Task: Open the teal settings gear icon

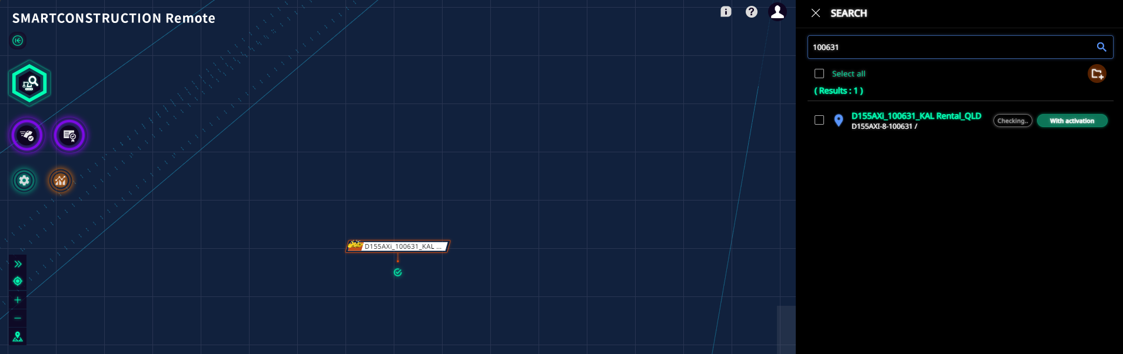Action: (x=24, y=181)
